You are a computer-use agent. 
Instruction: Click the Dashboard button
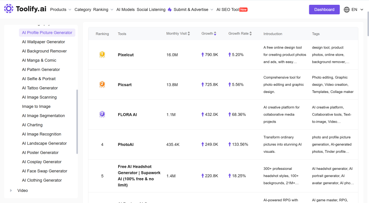(324, 10)
